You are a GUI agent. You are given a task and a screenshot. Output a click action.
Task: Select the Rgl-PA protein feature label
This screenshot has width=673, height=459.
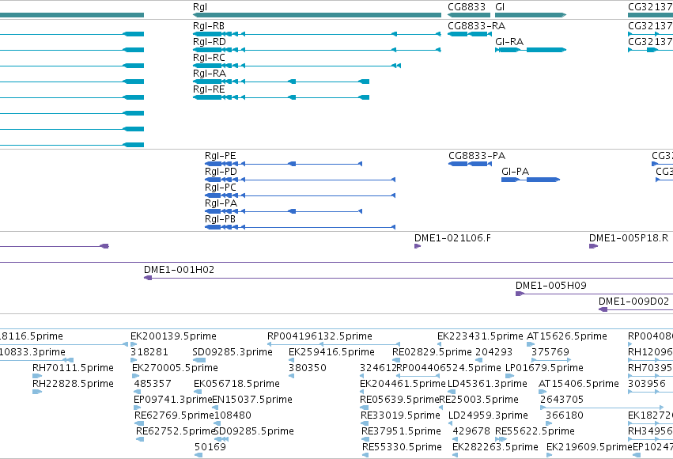[221, 203]
